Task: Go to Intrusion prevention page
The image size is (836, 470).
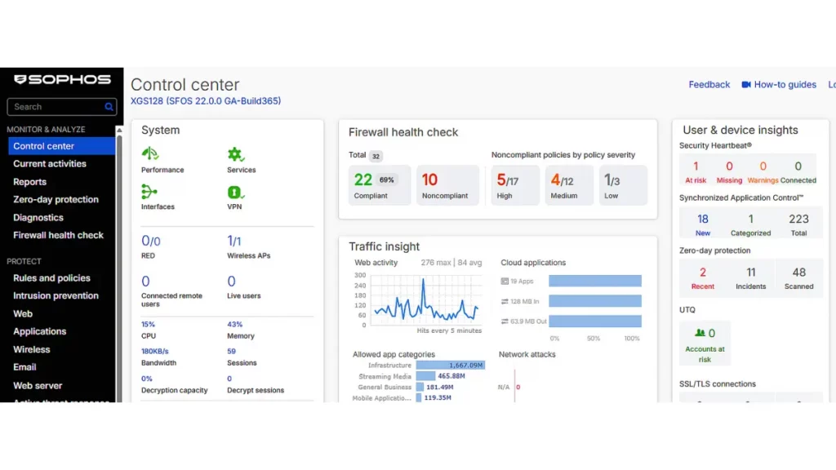Action: [x=56, y=296]
